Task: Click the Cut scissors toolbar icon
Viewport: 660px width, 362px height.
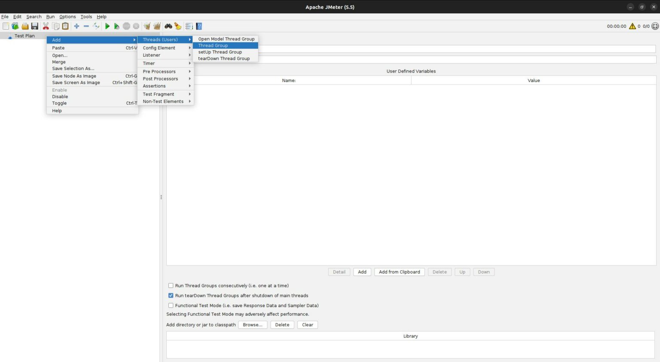Action: point(46,26)
